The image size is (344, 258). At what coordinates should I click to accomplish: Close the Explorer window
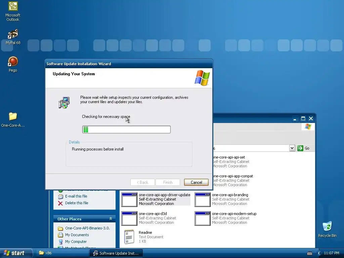click(x=311, y=119)
